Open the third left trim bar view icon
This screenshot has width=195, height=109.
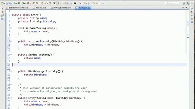click(2, 15)
